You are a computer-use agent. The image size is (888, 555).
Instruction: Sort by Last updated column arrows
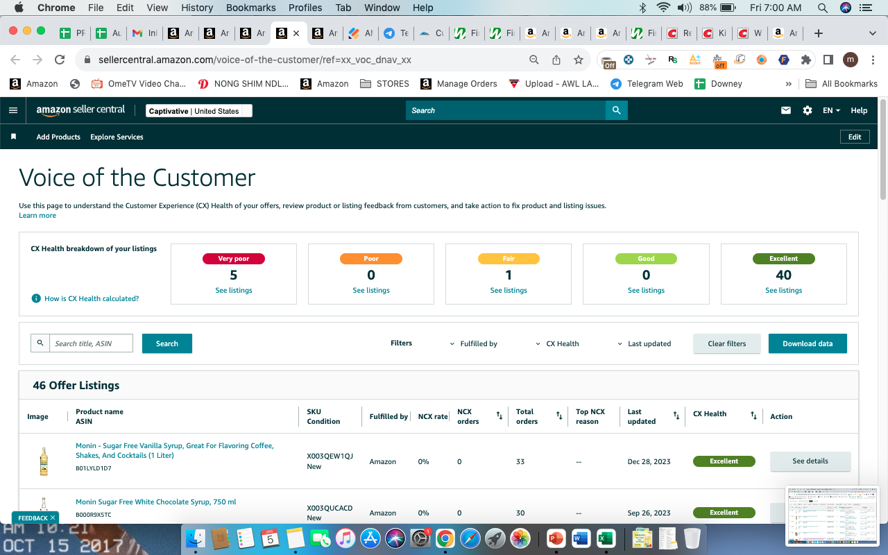pyautogui.click(x=676, y=416)
